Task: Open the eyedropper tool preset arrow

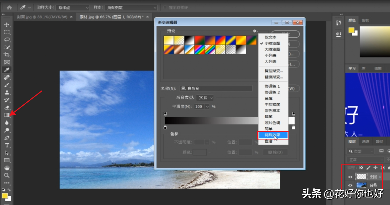Action: coord(29,8)
